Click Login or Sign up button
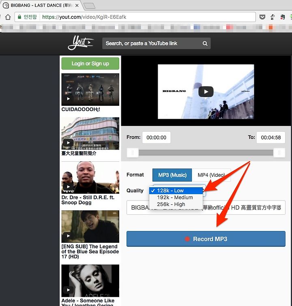The height and width of the screenshot is (306, 292). pos(90,63)
